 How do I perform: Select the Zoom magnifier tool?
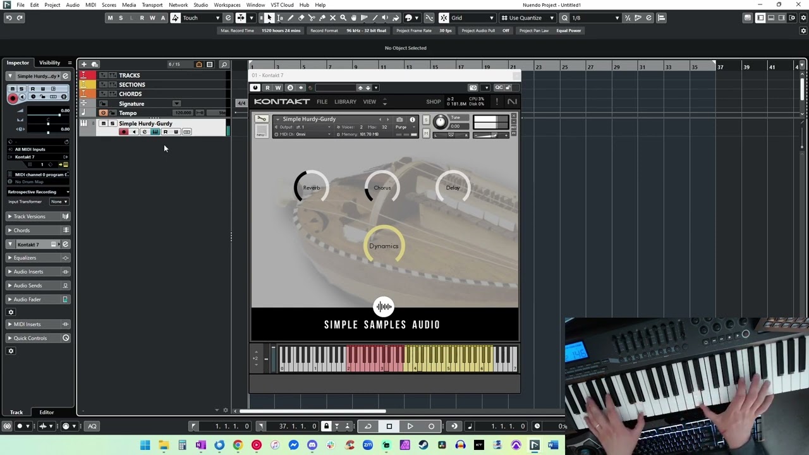click(x=343, y=18)
